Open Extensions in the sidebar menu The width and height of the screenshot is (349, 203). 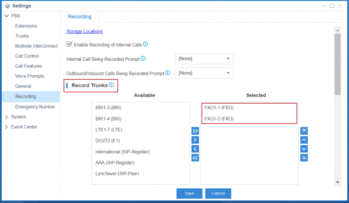(26, 26)
